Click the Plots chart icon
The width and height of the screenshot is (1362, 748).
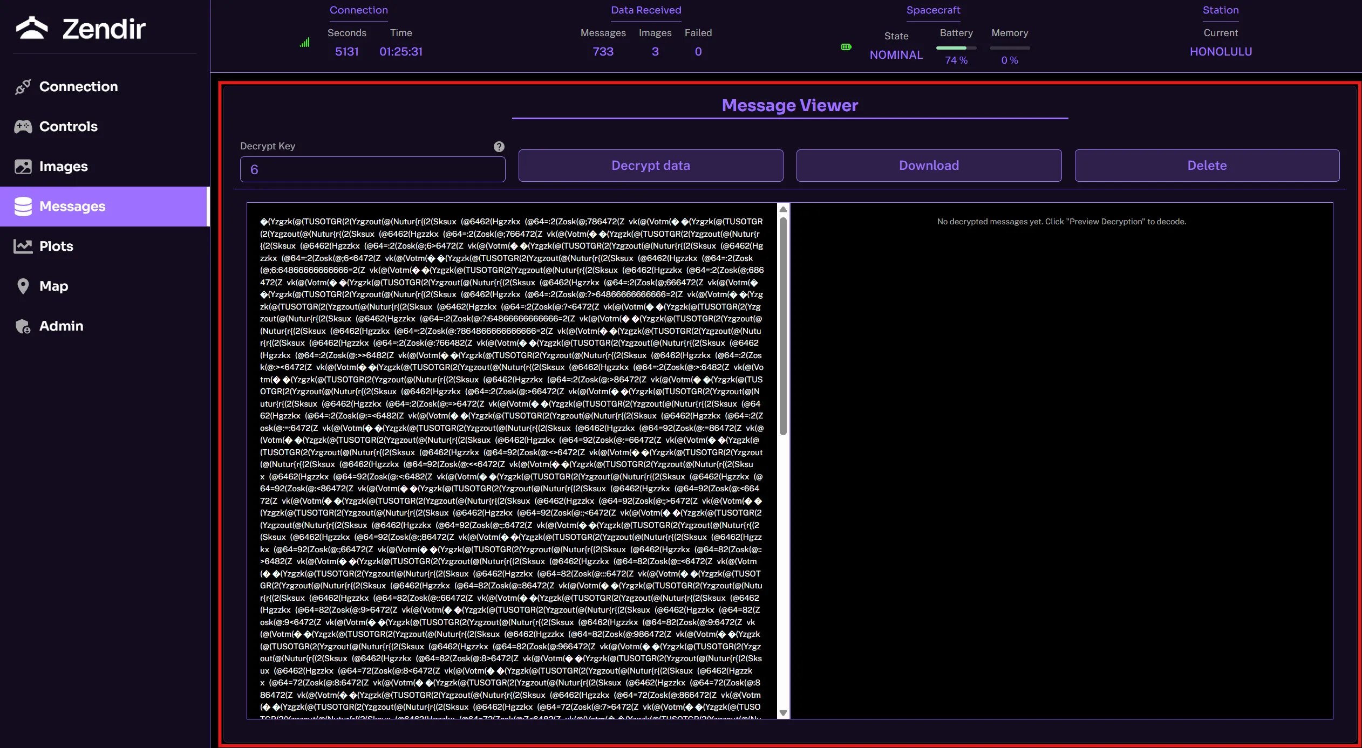[x=23, y=246]
